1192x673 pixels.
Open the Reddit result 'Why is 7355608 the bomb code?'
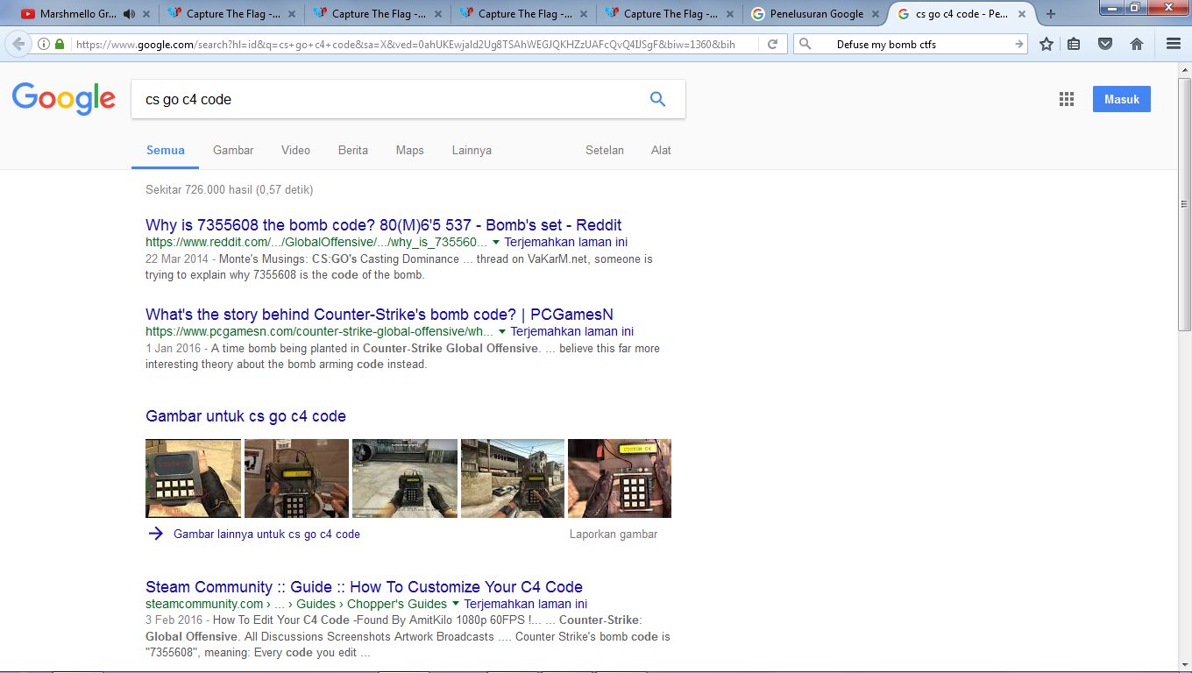(384, 225)
